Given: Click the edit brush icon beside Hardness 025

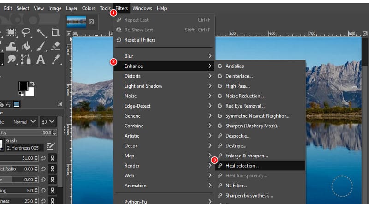Looking at the screenshot, I should (51, 147).
